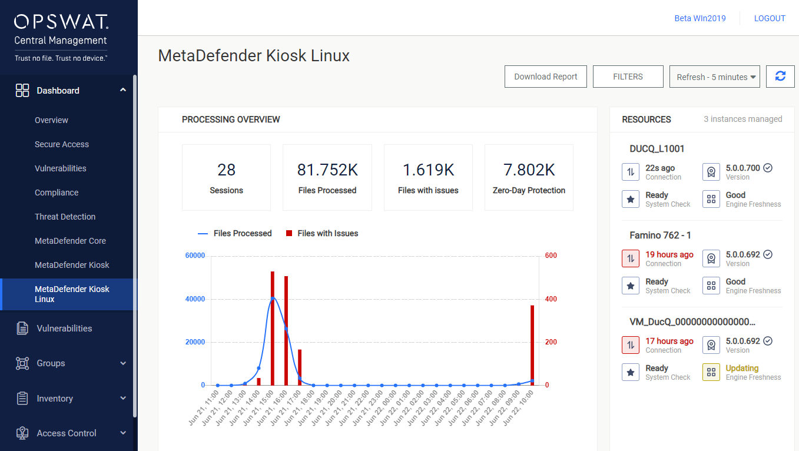Click the 81.752K Files Processed card
799x451 pixels.
click(327, 177)
